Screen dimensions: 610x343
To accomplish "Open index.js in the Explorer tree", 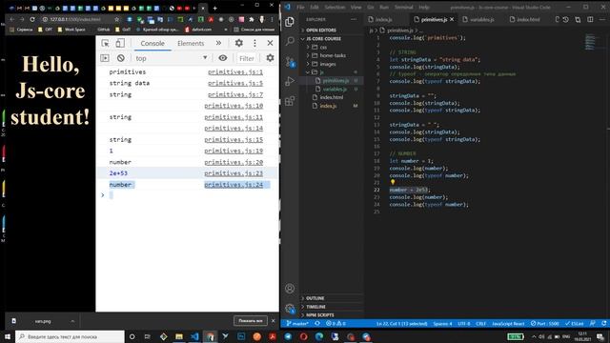I will [328, 106].
